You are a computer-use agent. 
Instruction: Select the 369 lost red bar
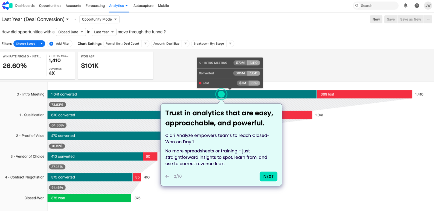[x=365, y=94]
